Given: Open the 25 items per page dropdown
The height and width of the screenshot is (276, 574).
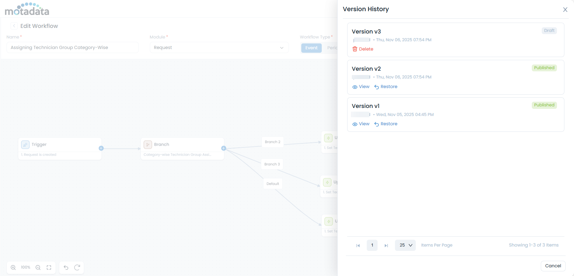Looking at the screenshot, I should click(x=405, y=245).
